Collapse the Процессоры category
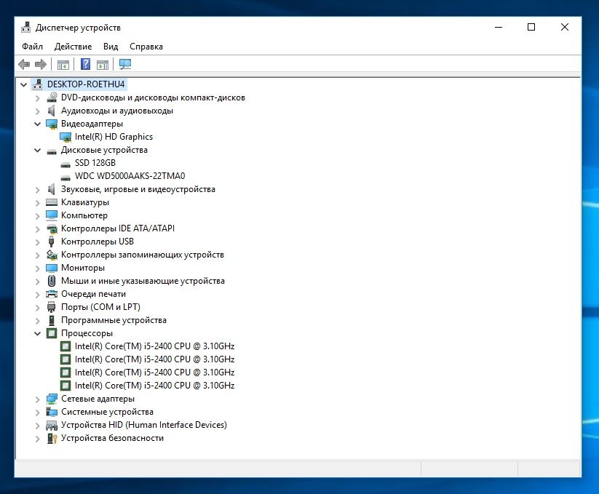This screenshot has height=494, width=599. pyautogui.click(x=37, y=334)
